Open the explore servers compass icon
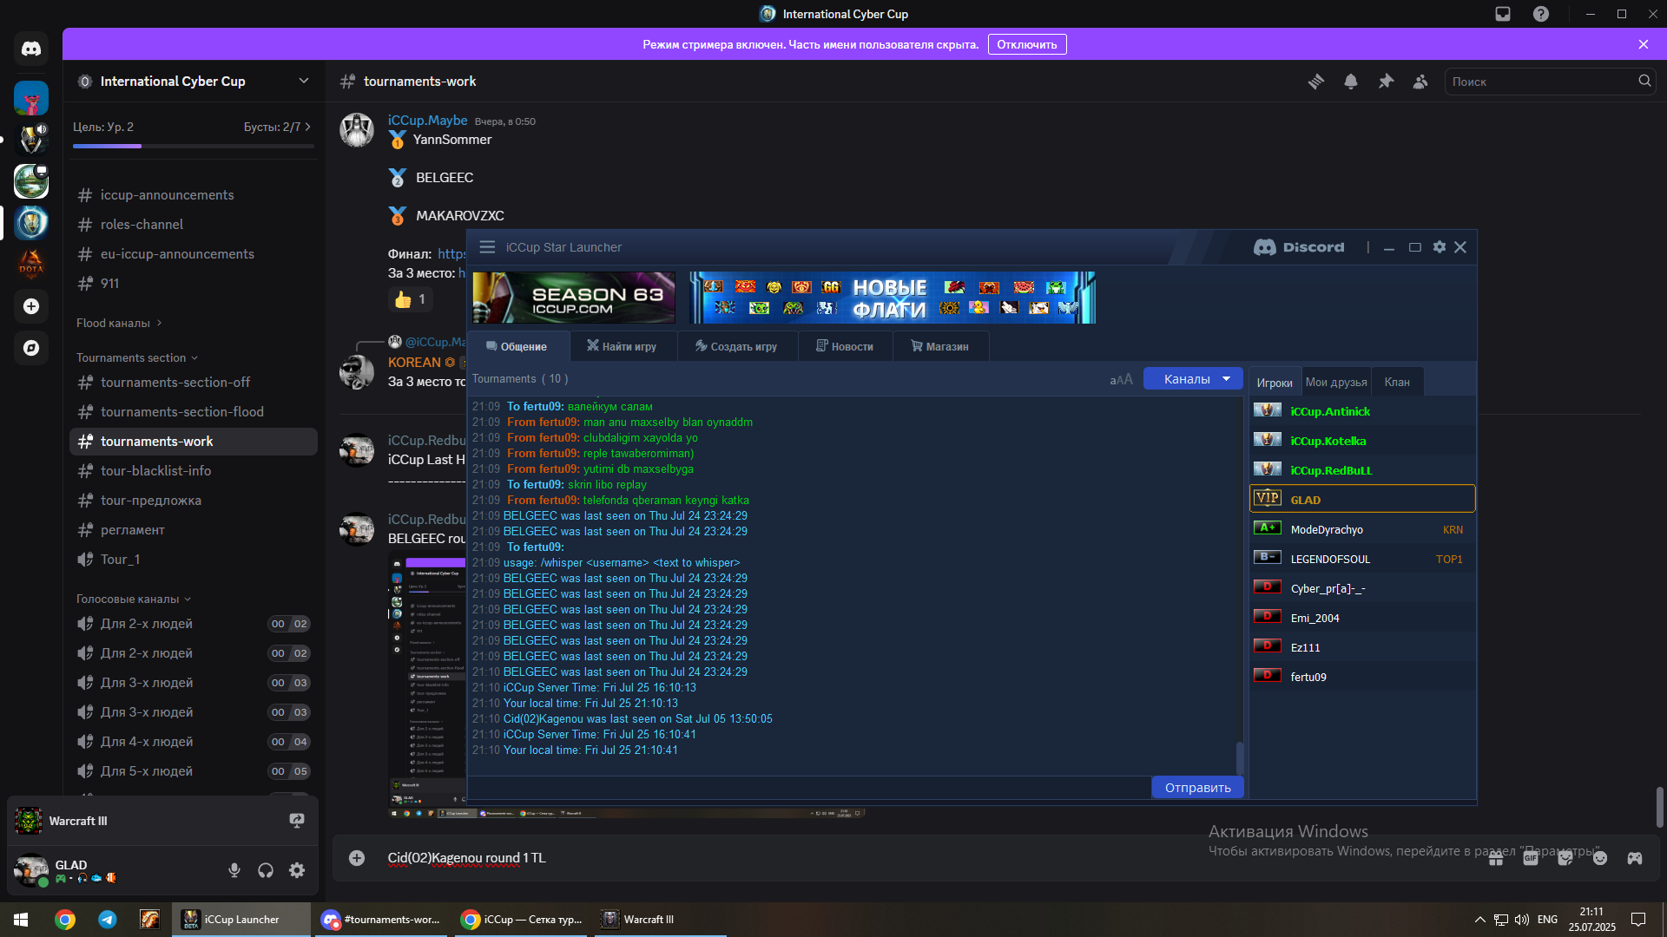The height and width of the screenshot is (937, 1667). (31, 348)
